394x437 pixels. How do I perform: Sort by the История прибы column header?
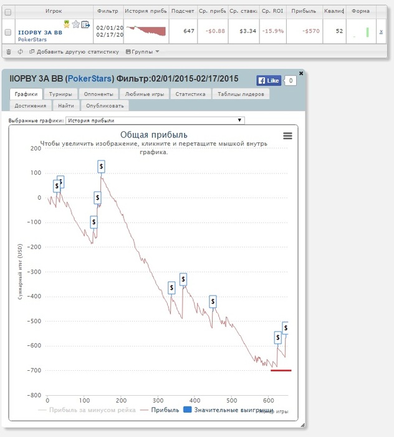[146, 11]
